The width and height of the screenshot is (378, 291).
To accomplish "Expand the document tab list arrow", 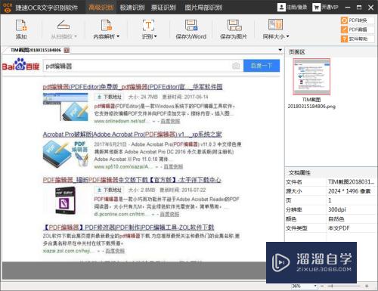I will [x=280, y=50].
